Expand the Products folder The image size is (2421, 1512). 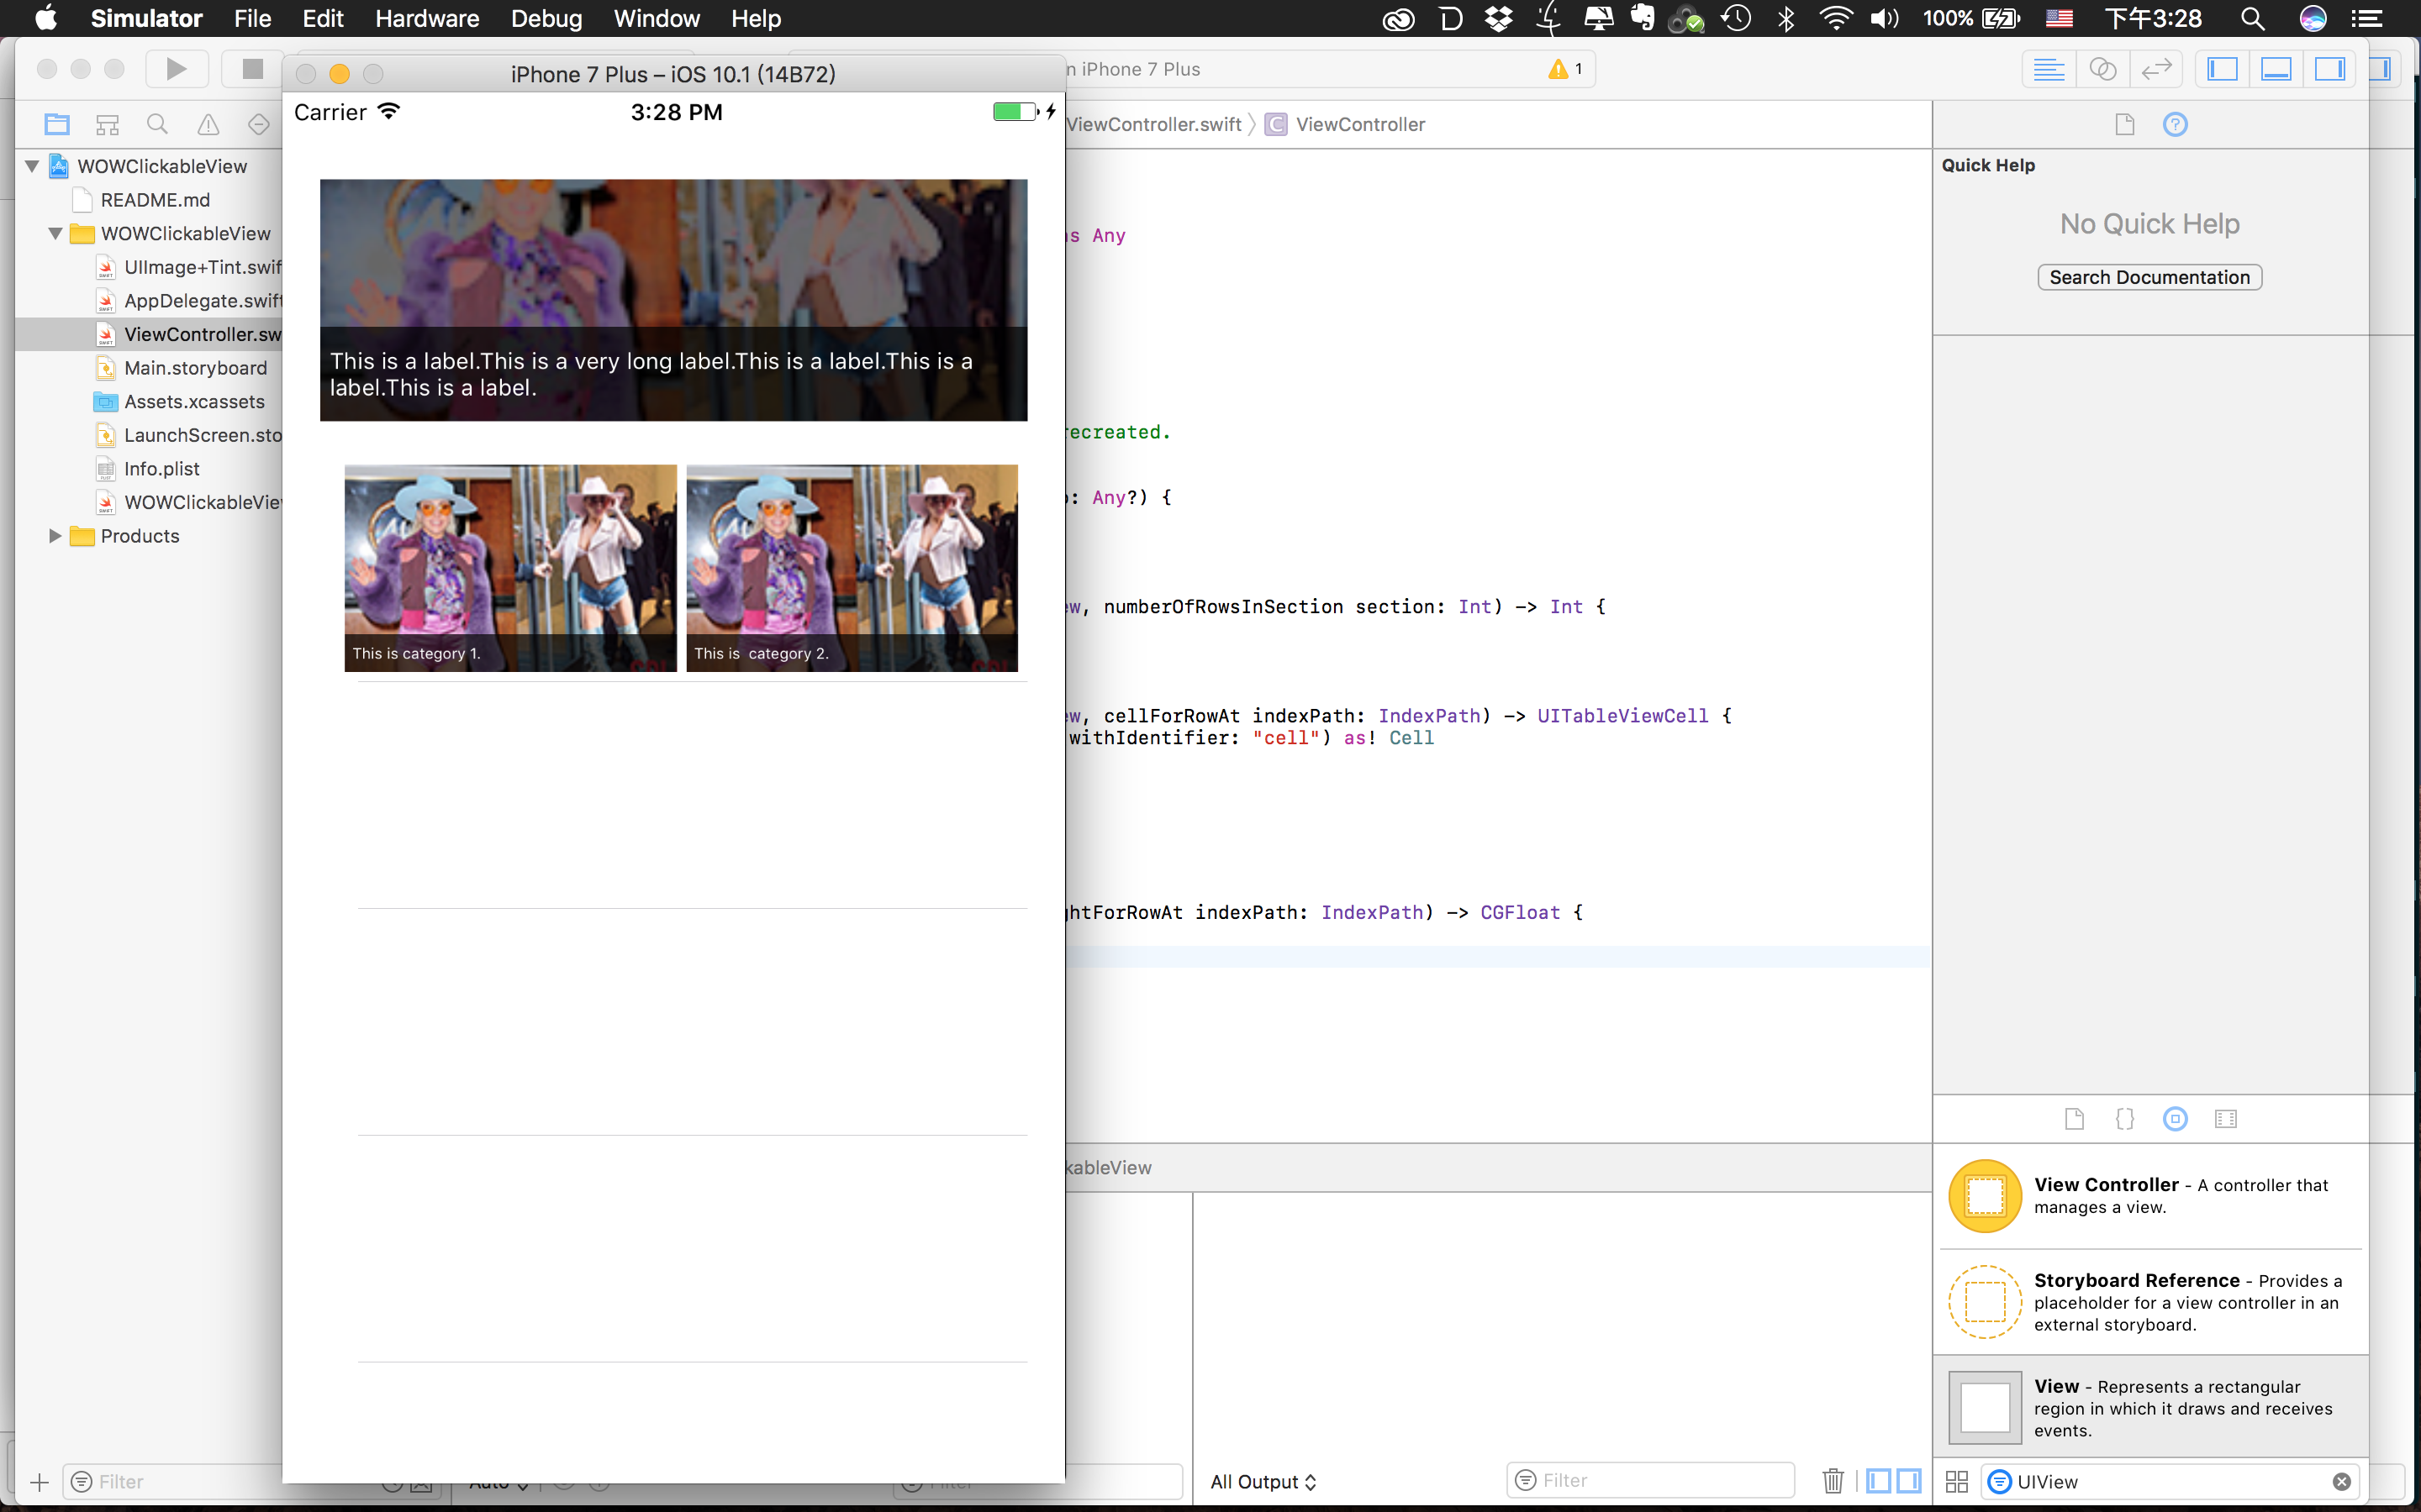pos(55,536)
